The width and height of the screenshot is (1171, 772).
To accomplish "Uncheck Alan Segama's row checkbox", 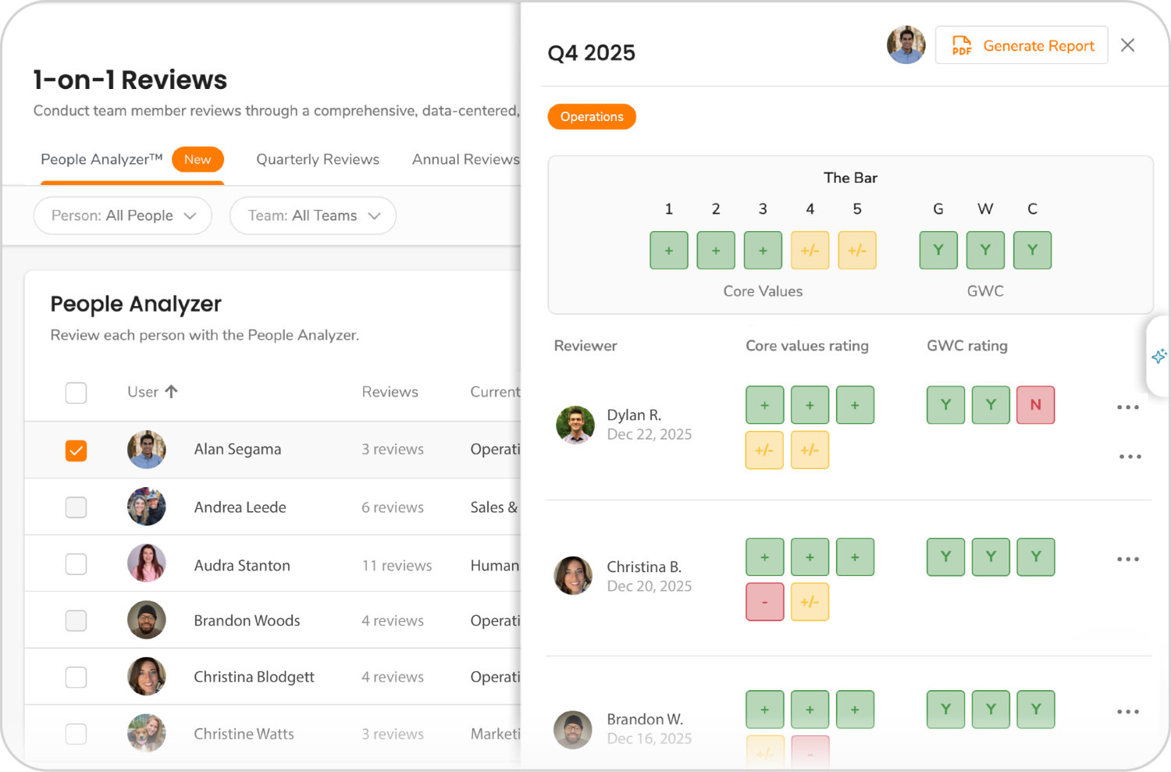I will [76, 450].
